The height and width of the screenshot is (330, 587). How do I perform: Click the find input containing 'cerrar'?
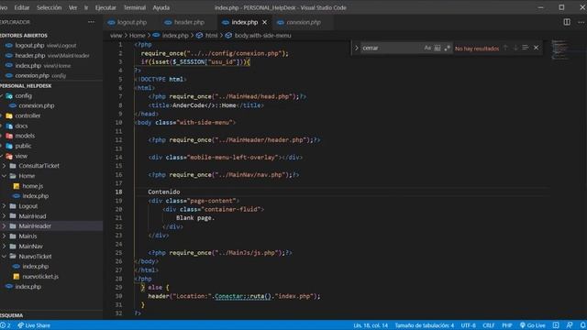(392, 48)
